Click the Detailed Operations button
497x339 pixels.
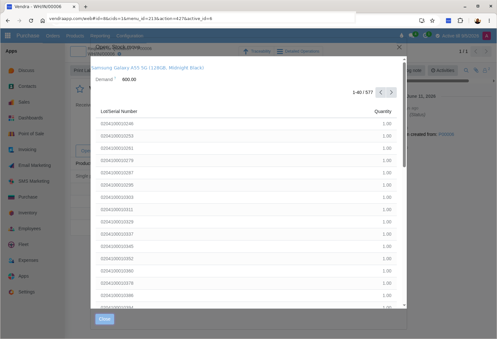tap(298, 51)
